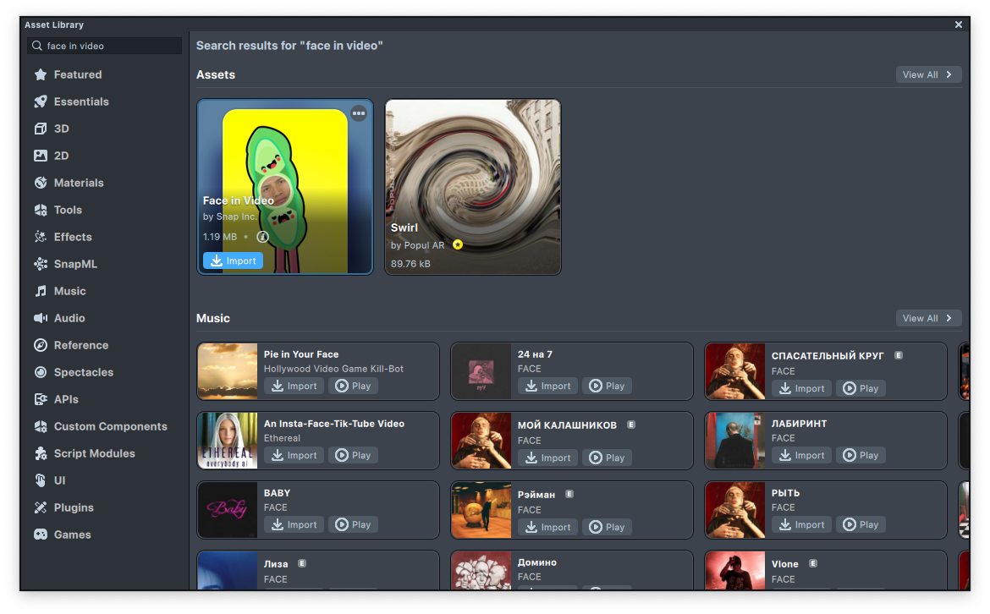Open the SnapML category icon
This screenshot has width=990, height=614.
pyautogui.click(x=40, y=264)
